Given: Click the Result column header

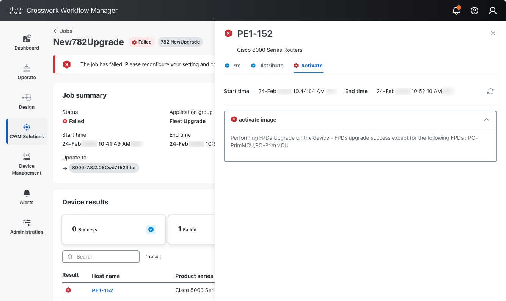Looking at the screenshot, I should (x=71, y=275).
